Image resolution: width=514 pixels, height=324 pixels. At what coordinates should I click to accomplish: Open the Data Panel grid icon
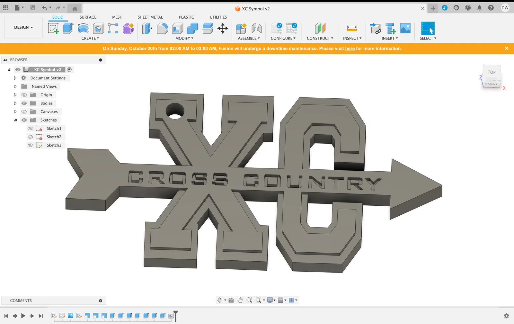click(x=6, y=8)
